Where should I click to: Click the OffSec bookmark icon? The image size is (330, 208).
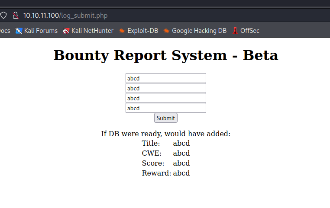point(235,31)
